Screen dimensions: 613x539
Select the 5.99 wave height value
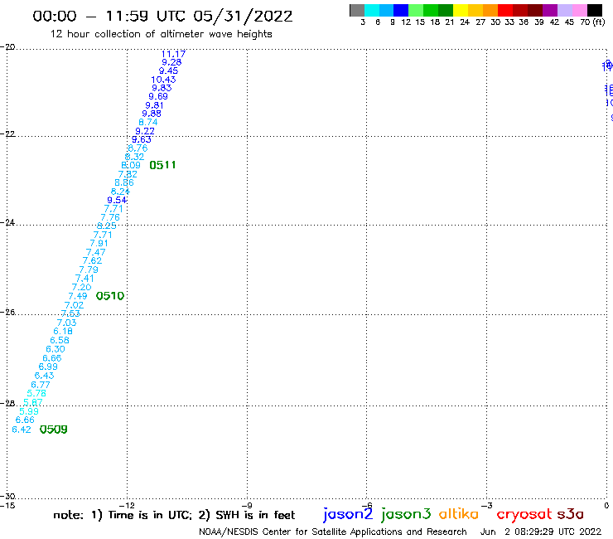click(29, 411)
